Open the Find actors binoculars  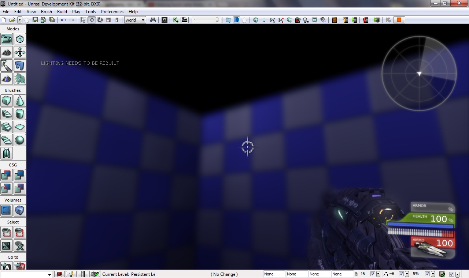[x=153, y=20]
